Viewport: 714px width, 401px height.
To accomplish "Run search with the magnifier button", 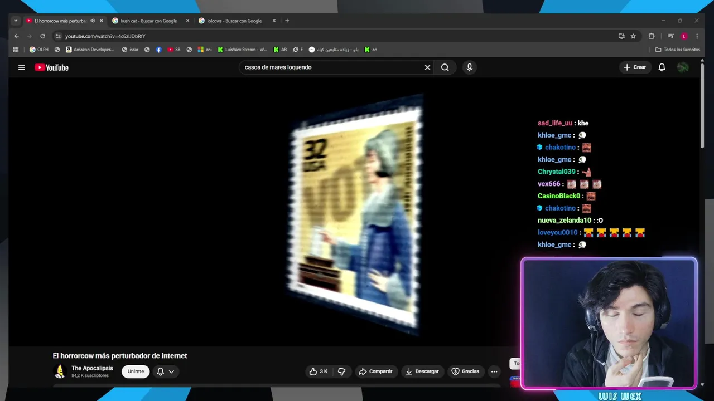I will pyautogui.click(x=445, y=67).
